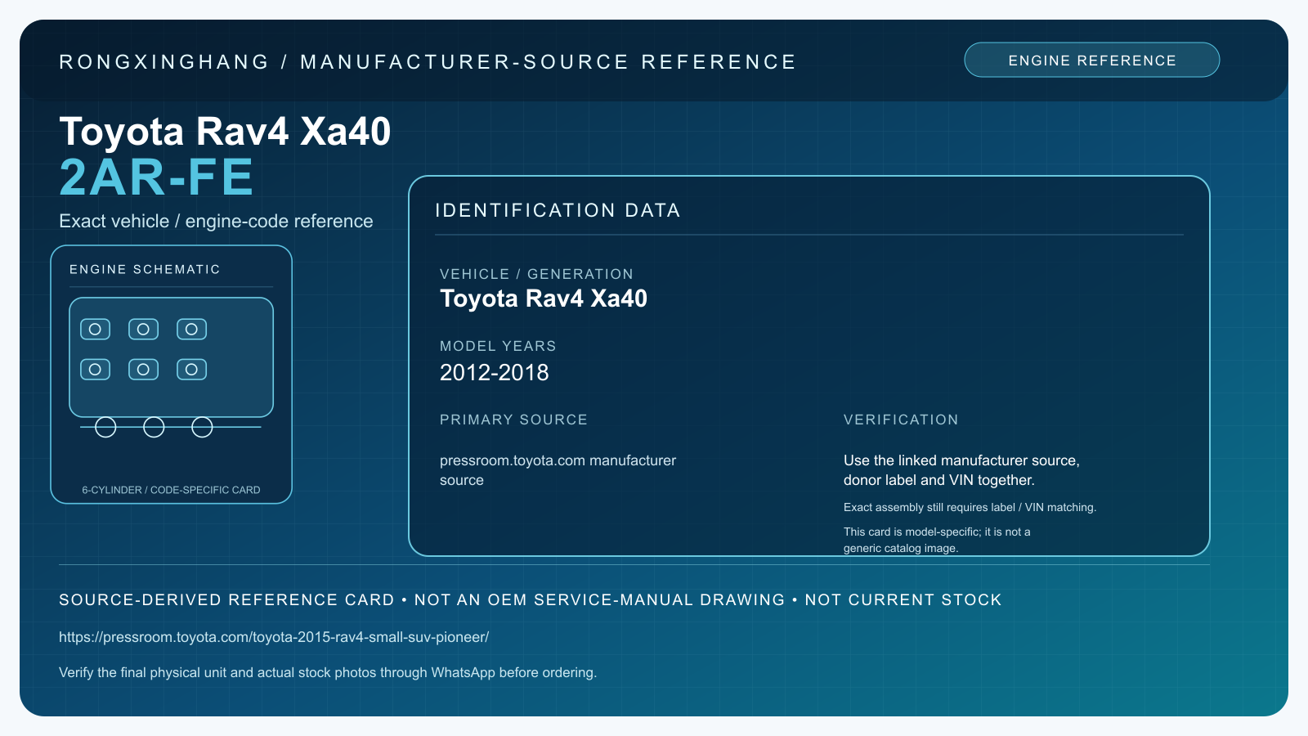The height and width of the screenshot is (736, 1308).
Task: Click the 'IDENTIFICATION DATA' heading
Action: tap(558, 210)
